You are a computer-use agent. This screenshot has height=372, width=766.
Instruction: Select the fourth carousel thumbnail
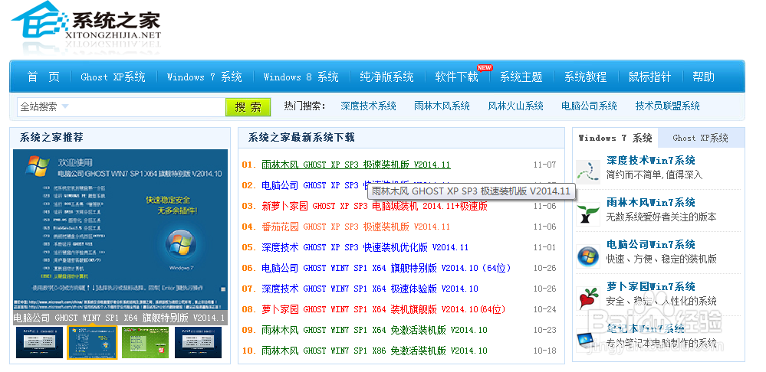(x=198, y=343)
